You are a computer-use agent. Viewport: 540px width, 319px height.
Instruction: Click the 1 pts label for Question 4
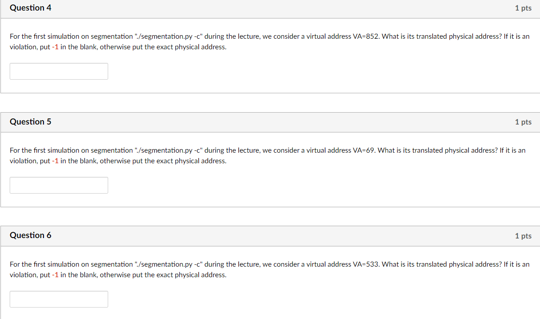point(523,7)
